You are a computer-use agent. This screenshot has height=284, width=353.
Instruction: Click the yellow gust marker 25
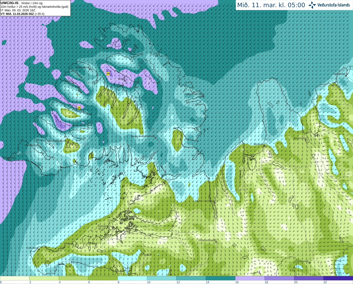coord(79,108)
